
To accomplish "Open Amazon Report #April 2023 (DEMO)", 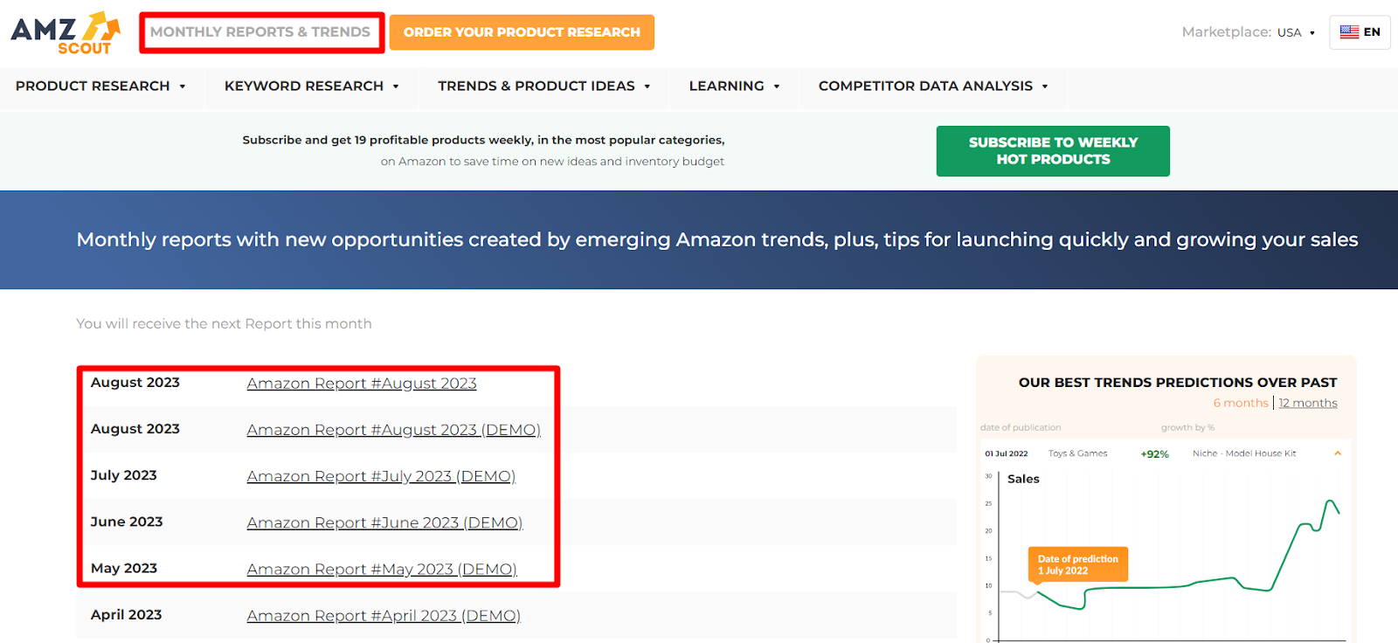I will (384, 616).
